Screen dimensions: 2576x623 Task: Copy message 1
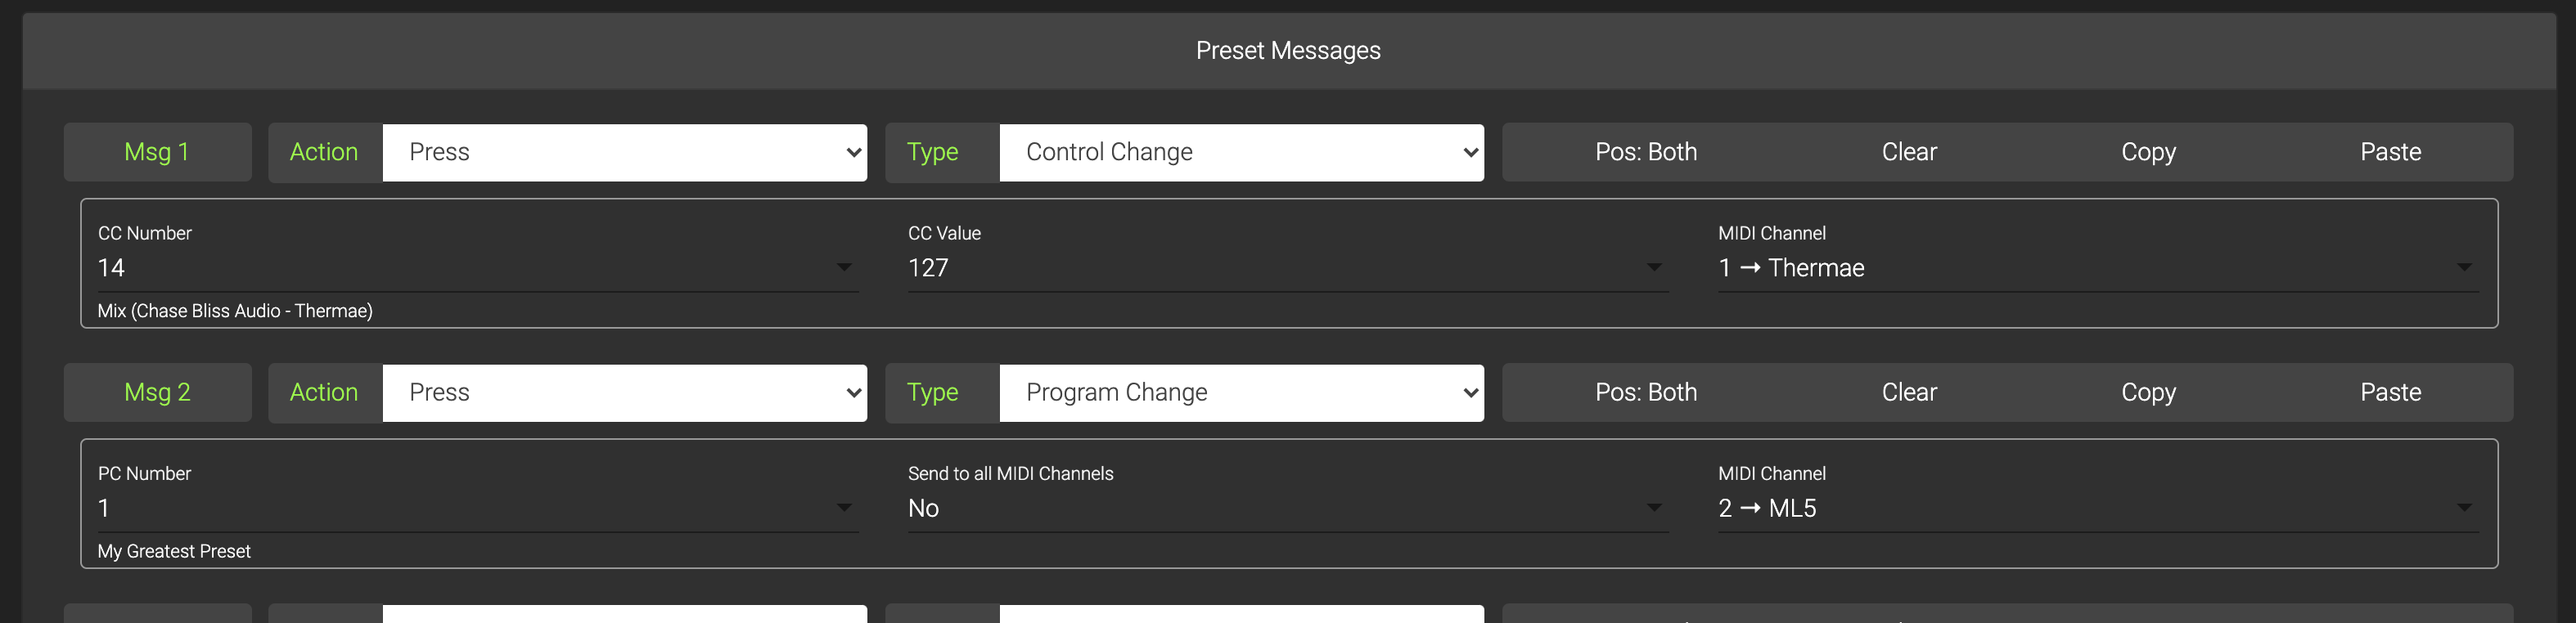[x=2148, y=152]
